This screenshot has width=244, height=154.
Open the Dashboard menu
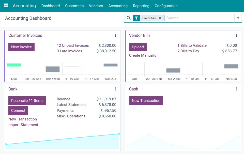pos(51,6)
